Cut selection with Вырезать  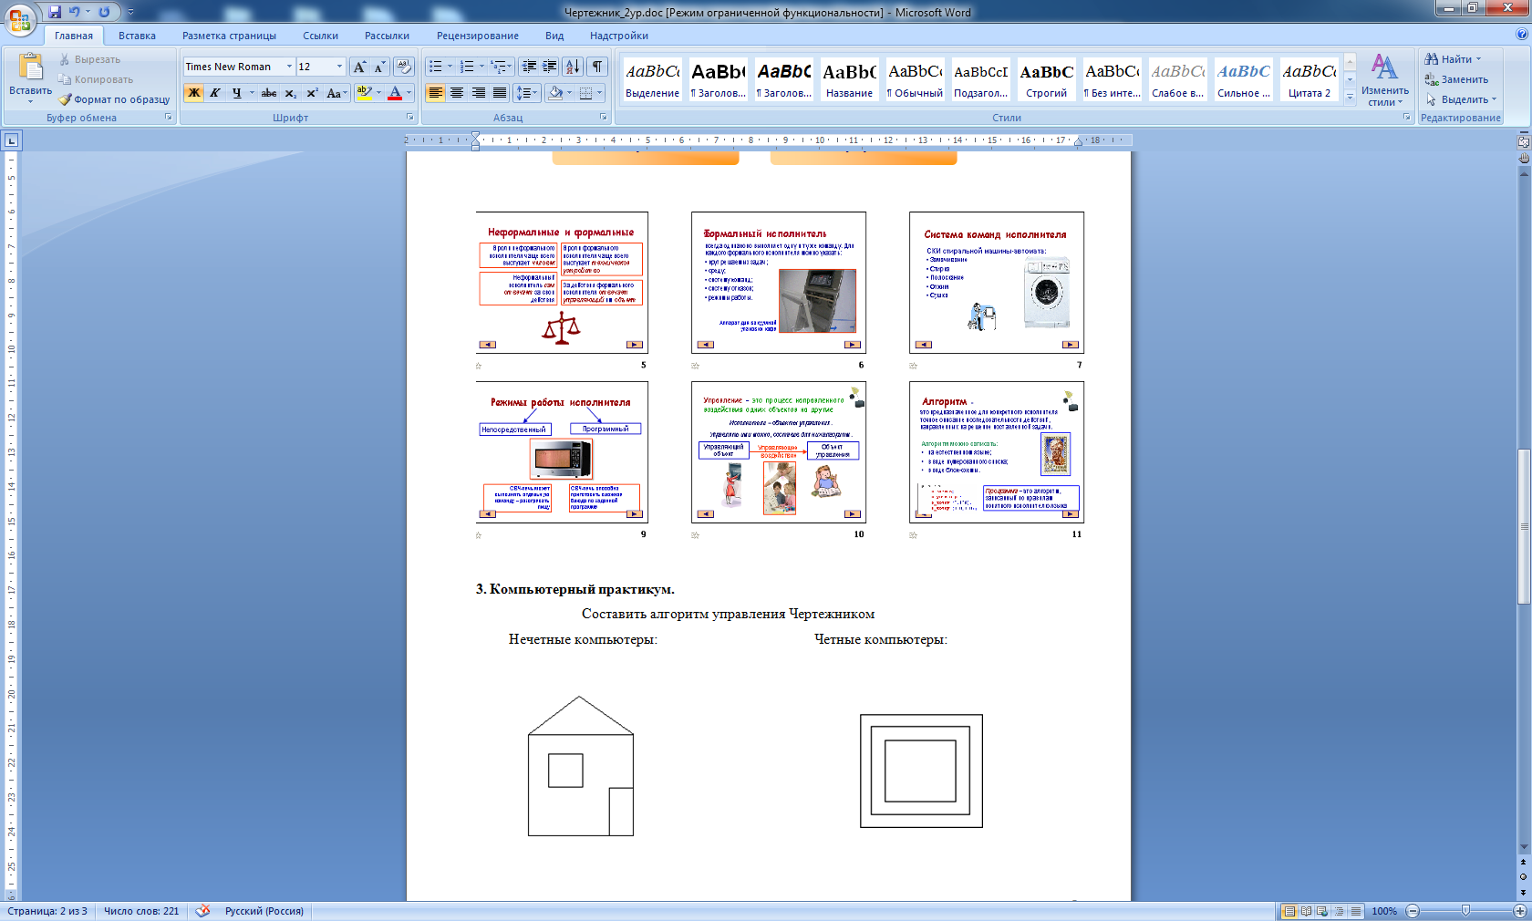tap(89, 59)
